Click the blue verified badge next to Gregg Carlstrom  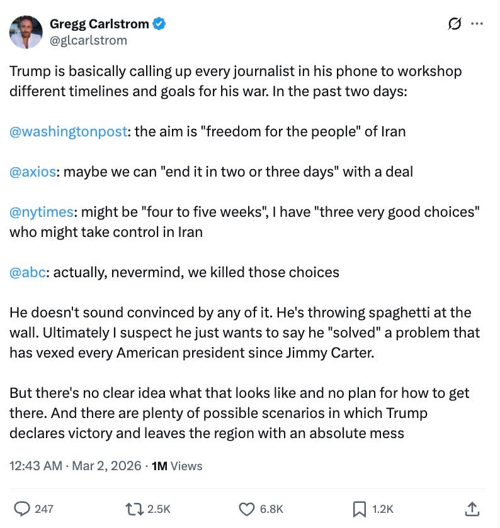point(159,23)
